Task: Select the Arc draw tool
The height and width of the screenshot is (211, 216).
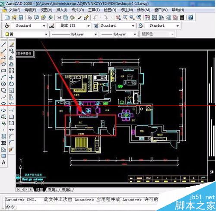Action: tap(3, 77)
